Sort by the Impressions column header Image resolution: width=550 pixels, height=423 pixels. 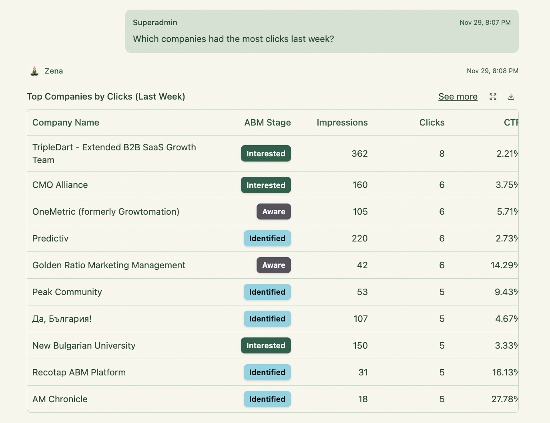pos(342,122)
